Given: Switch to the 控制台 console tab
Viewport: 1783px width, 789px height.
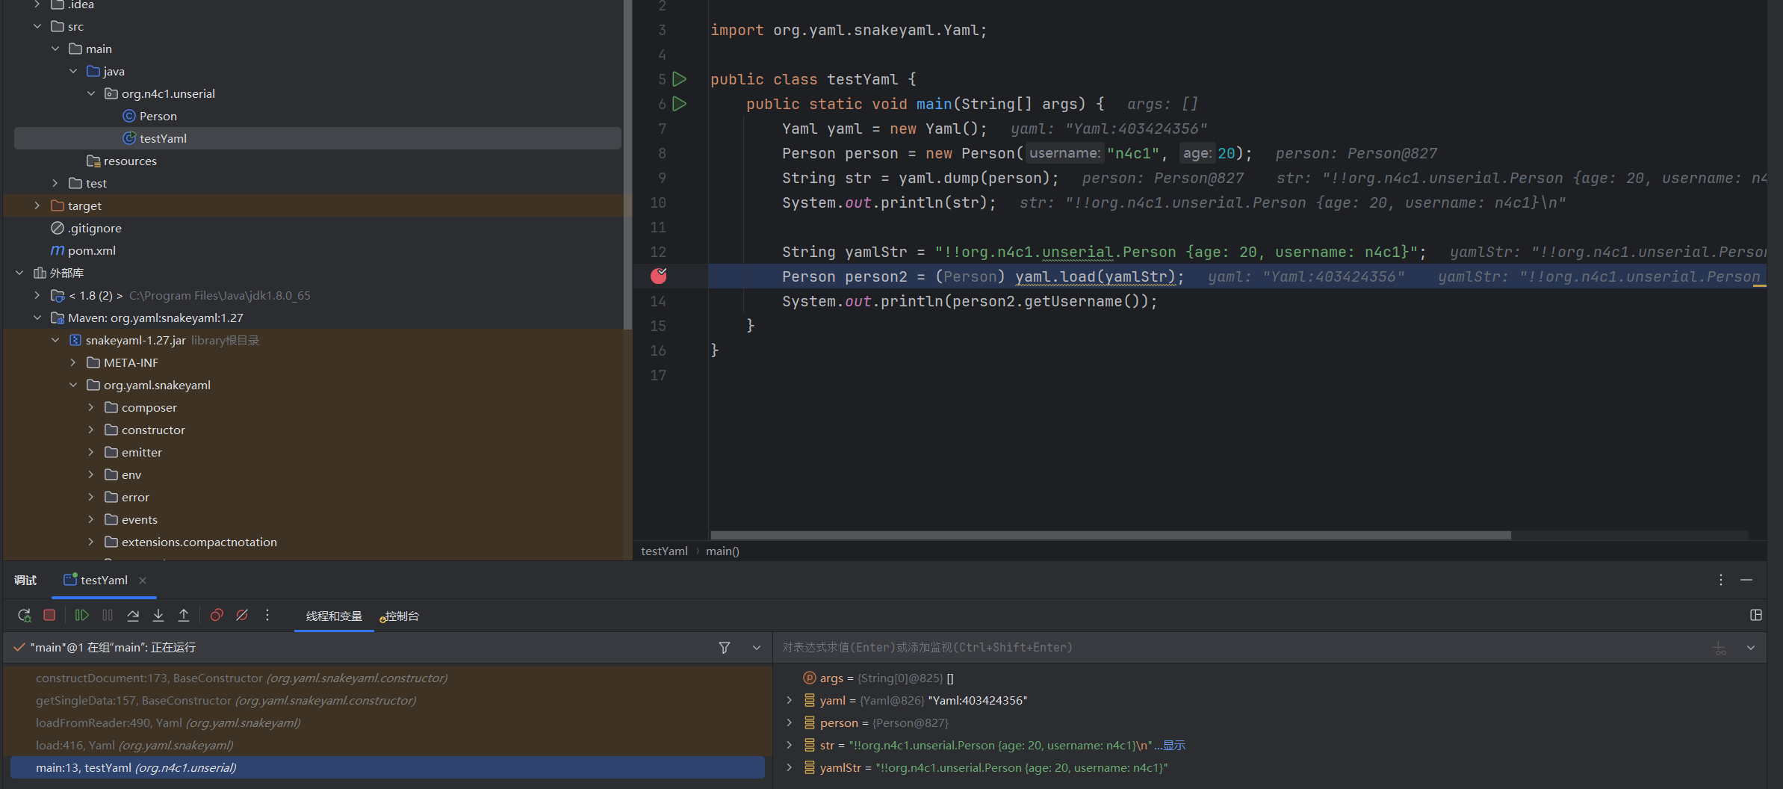Looking at the screenshot, I should (400, 616).
